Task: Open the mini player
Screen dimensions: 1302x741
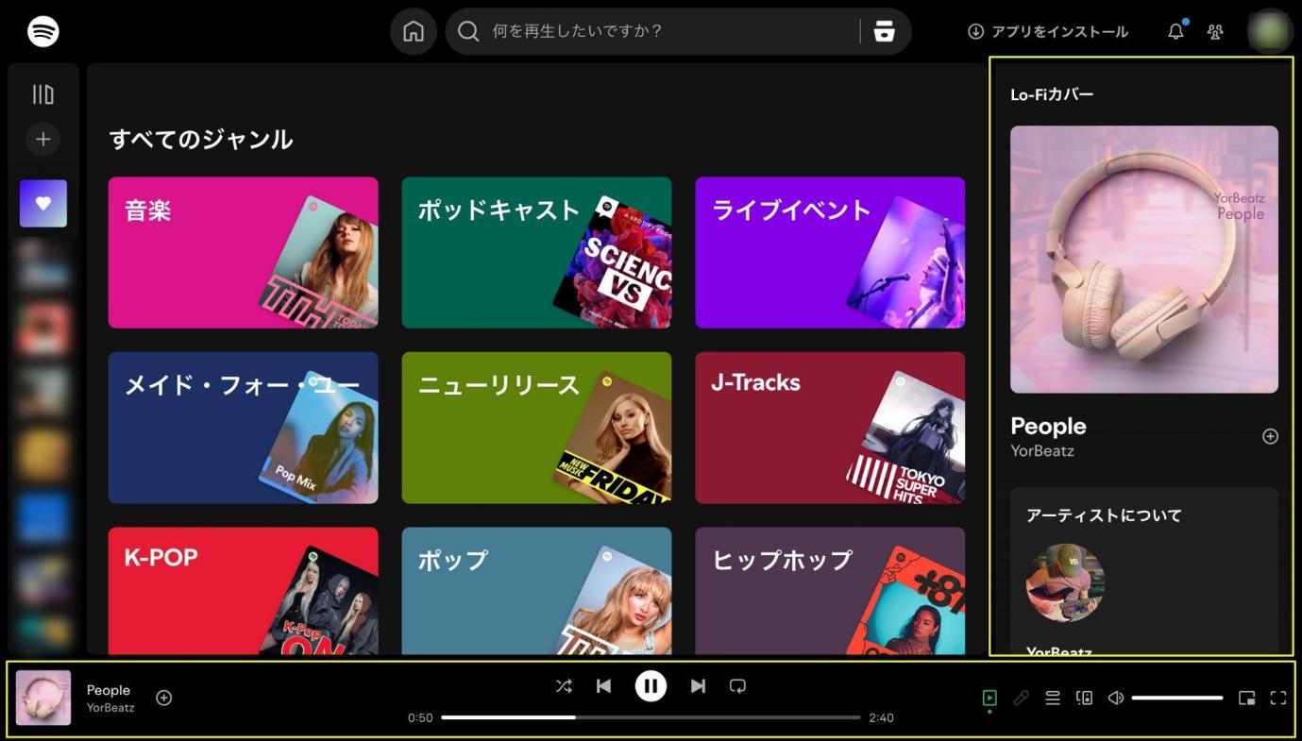Action: 1246,699
